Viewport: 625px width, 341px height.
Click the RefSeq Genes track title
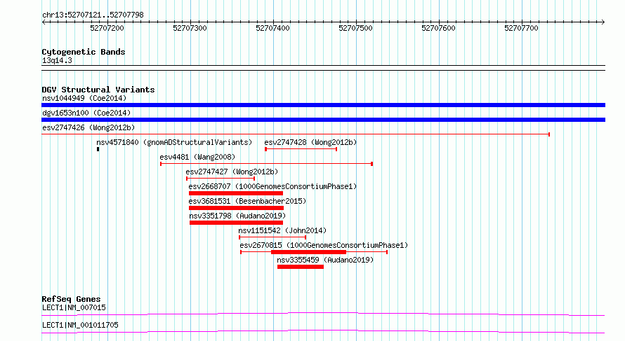point(71,299)
